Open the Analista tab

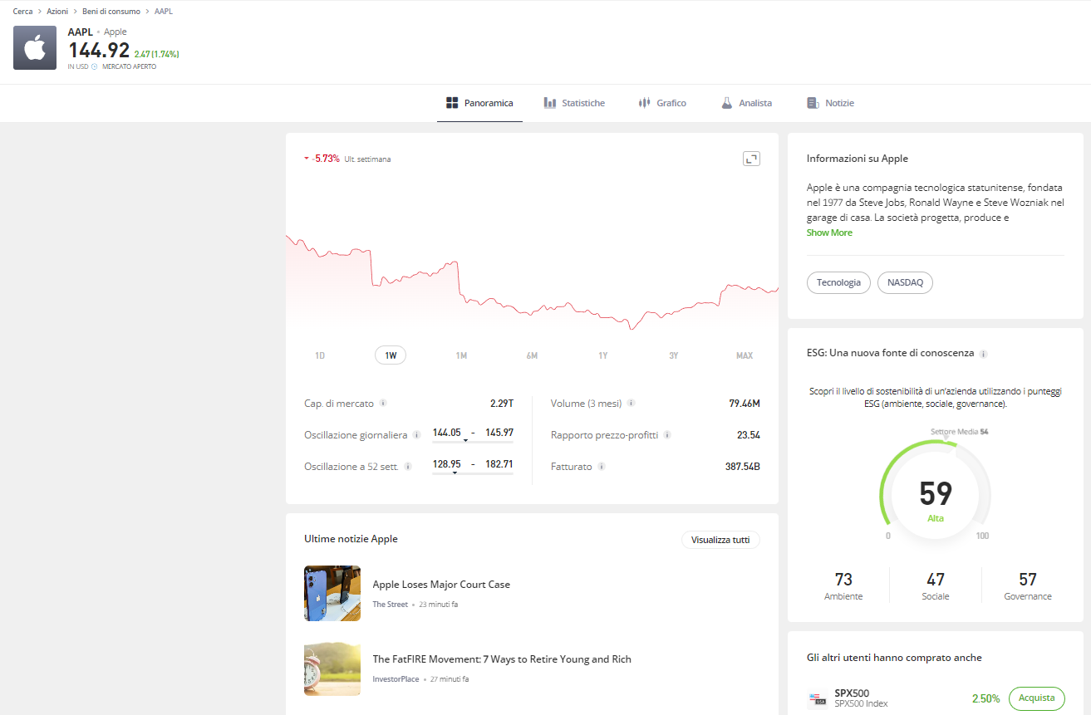[746, 103]
